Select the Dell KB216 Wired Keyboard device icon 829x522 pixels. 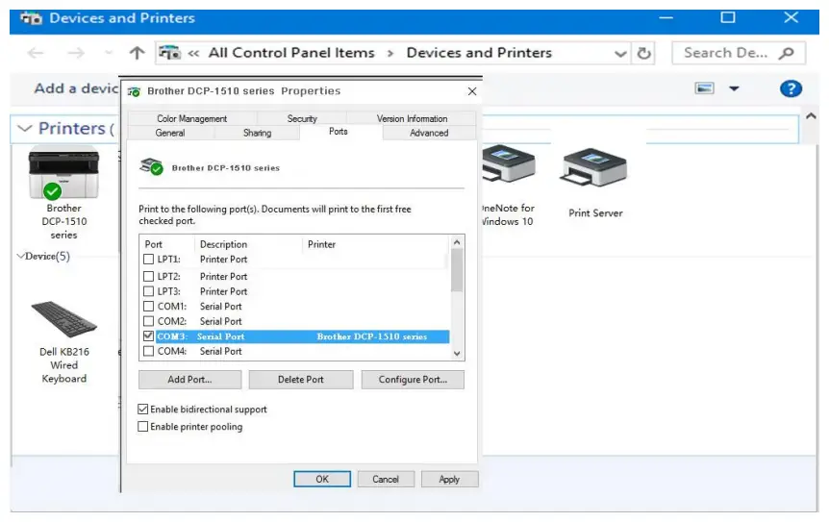coord(64,319)
